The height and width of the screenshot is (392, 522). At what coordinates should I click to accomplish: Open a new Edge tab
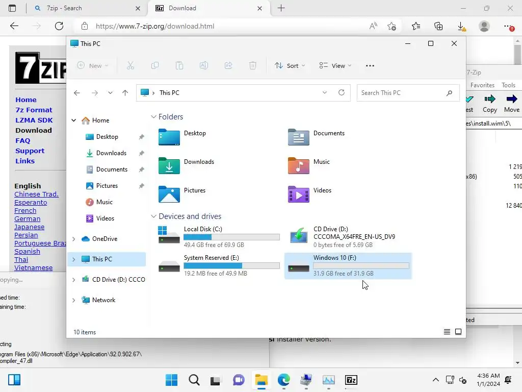pos(281,8)
